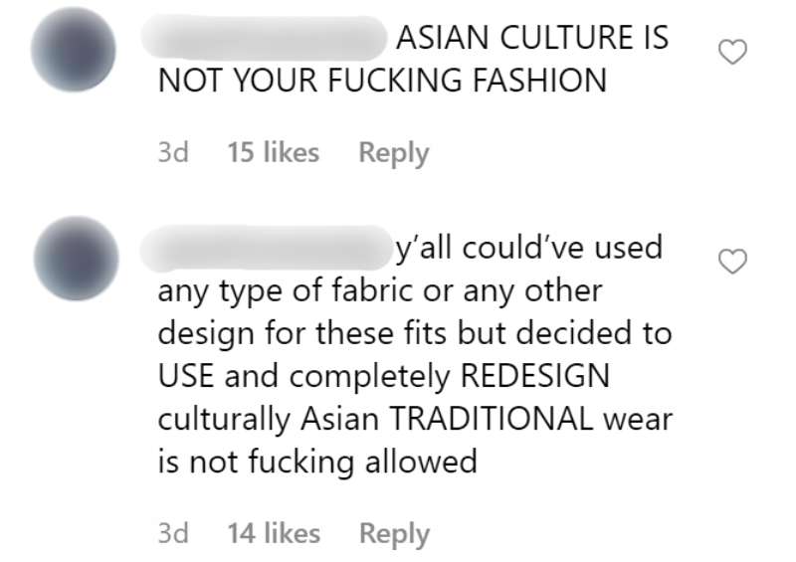The width and height of the screenshot is (796, 562).
Task: Open the first commenter's blurred profile avatar
Action: pyautogui.click(x=73, y=50)
